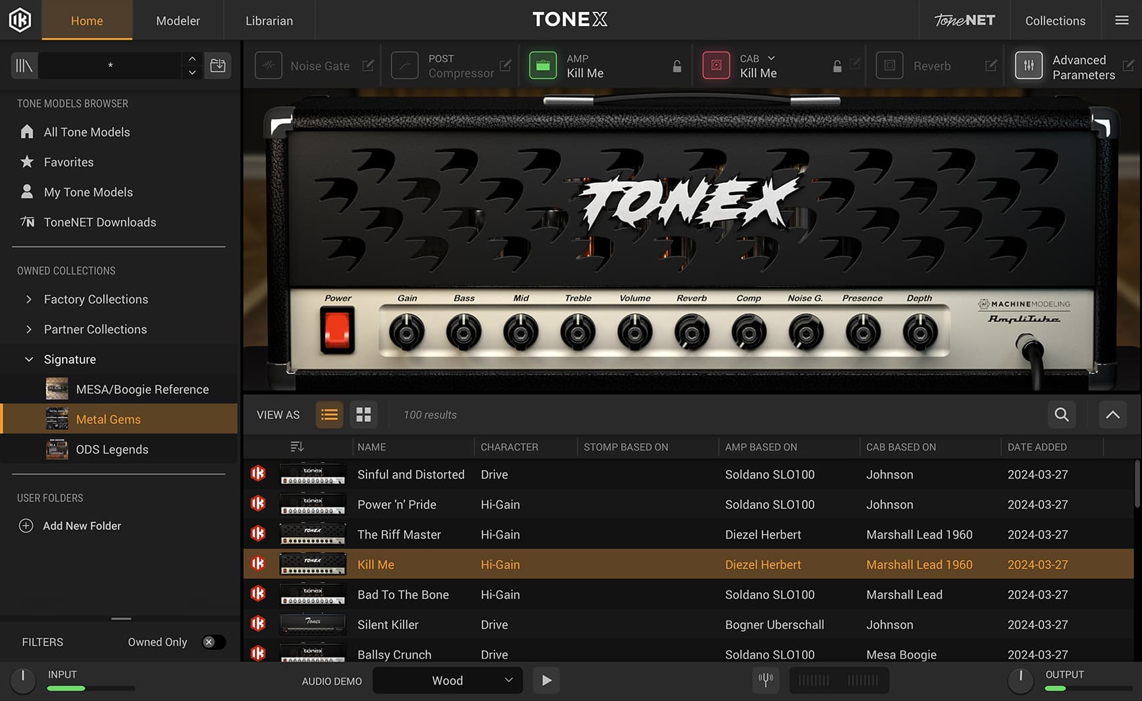The height and width of the screenshot is (701, 1142).
Task: Open the search for tone models
Action: [x=1061, y=414]
